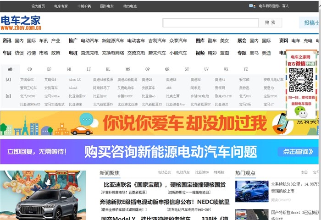Screen dimensions: 321x220
Task: Click the 搜索 search button
Action: point(270,23)
